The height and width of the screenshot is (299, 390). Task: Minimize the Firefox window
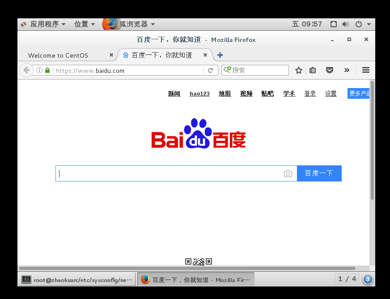click(x=332, y=40)
